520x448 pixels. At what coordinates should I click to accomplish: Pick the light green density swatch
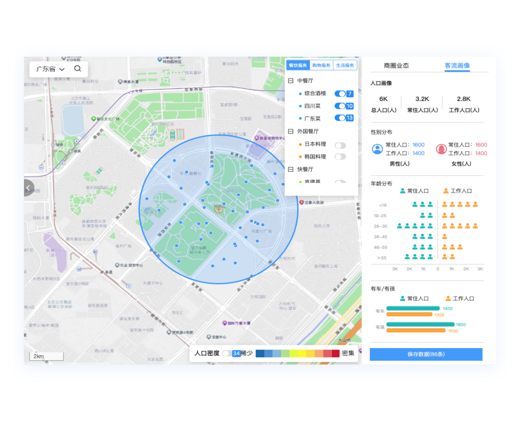click(285, 353)
